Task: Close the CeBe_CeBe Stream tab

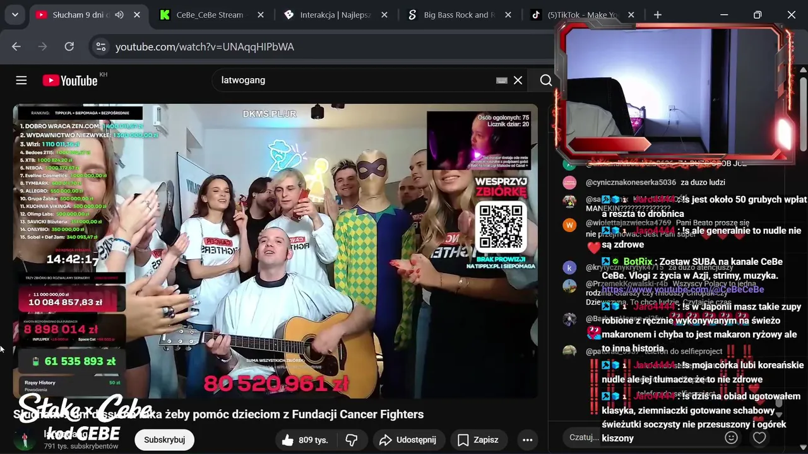Action: 260,15
